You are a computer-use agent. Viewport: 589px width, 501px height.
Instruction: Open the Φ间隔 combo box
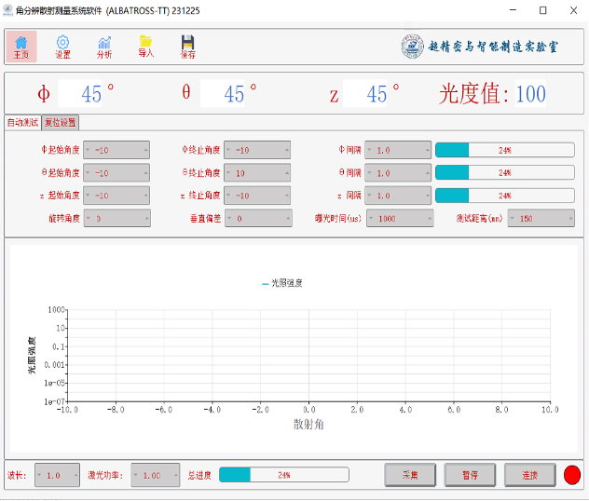click(398, 150)
